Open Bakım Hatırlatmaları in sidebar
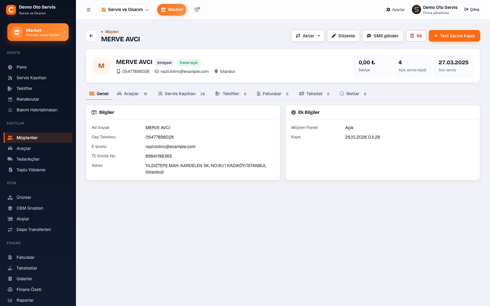 (38, 110)
